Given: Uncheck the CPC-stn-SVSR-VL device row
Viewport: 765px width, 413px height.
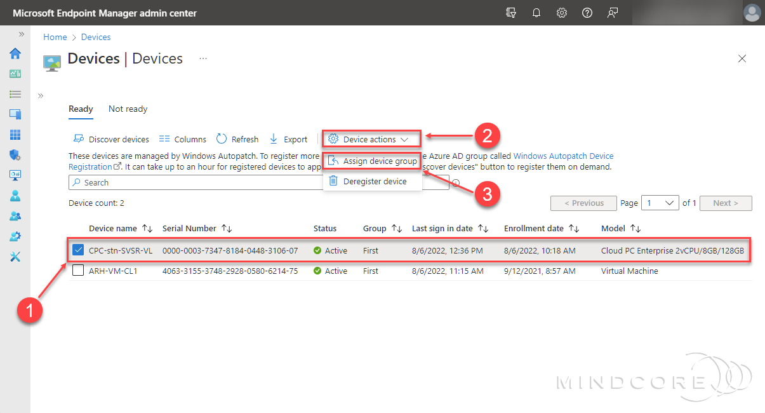Looking at the screenshot, I should 78,250.
